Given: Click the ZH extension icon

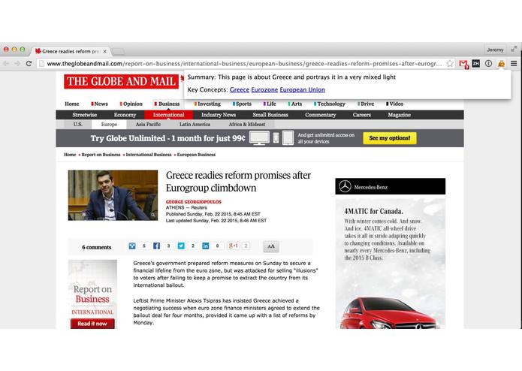Looking at the screenshot, I should [476, 63].
